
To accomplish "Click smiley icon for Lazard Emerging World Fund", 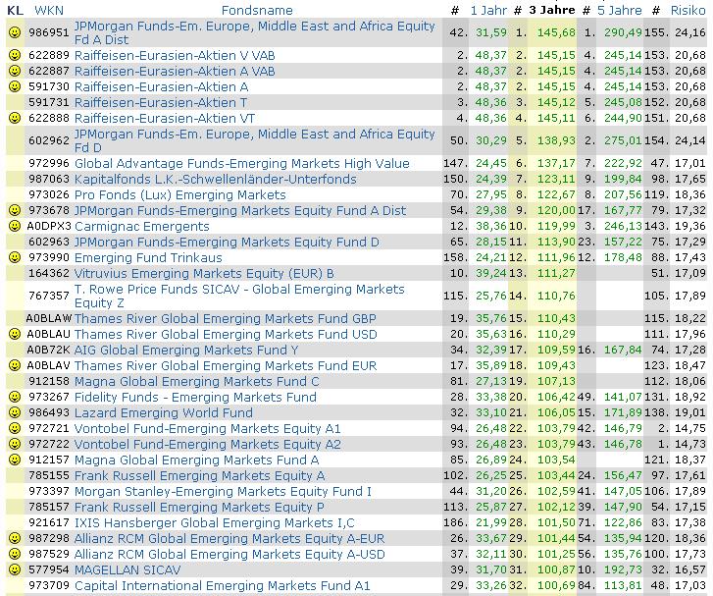I will (x=15, y=412).
